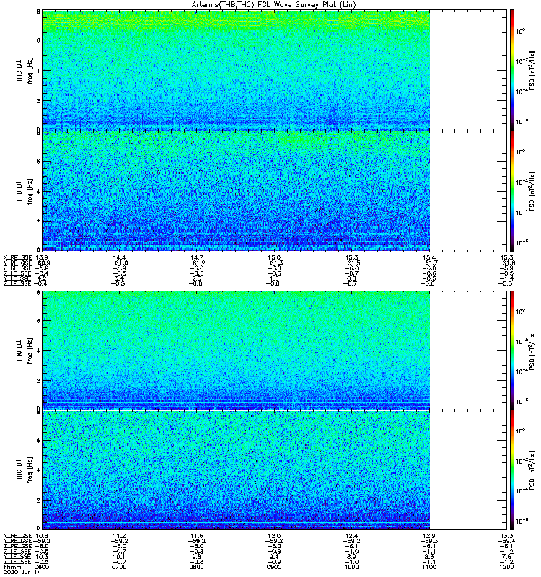Screen dimensions: 541x577
Task: Click the THB position value '15.4'
Action: 429,257
